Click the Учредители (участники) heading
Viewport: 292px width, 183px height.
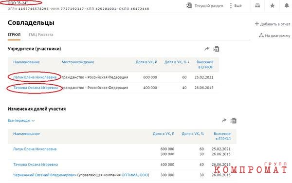tap(34, 49)
